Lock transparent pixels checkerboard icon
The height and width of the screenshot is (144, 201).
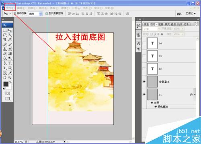click(151, 34)
